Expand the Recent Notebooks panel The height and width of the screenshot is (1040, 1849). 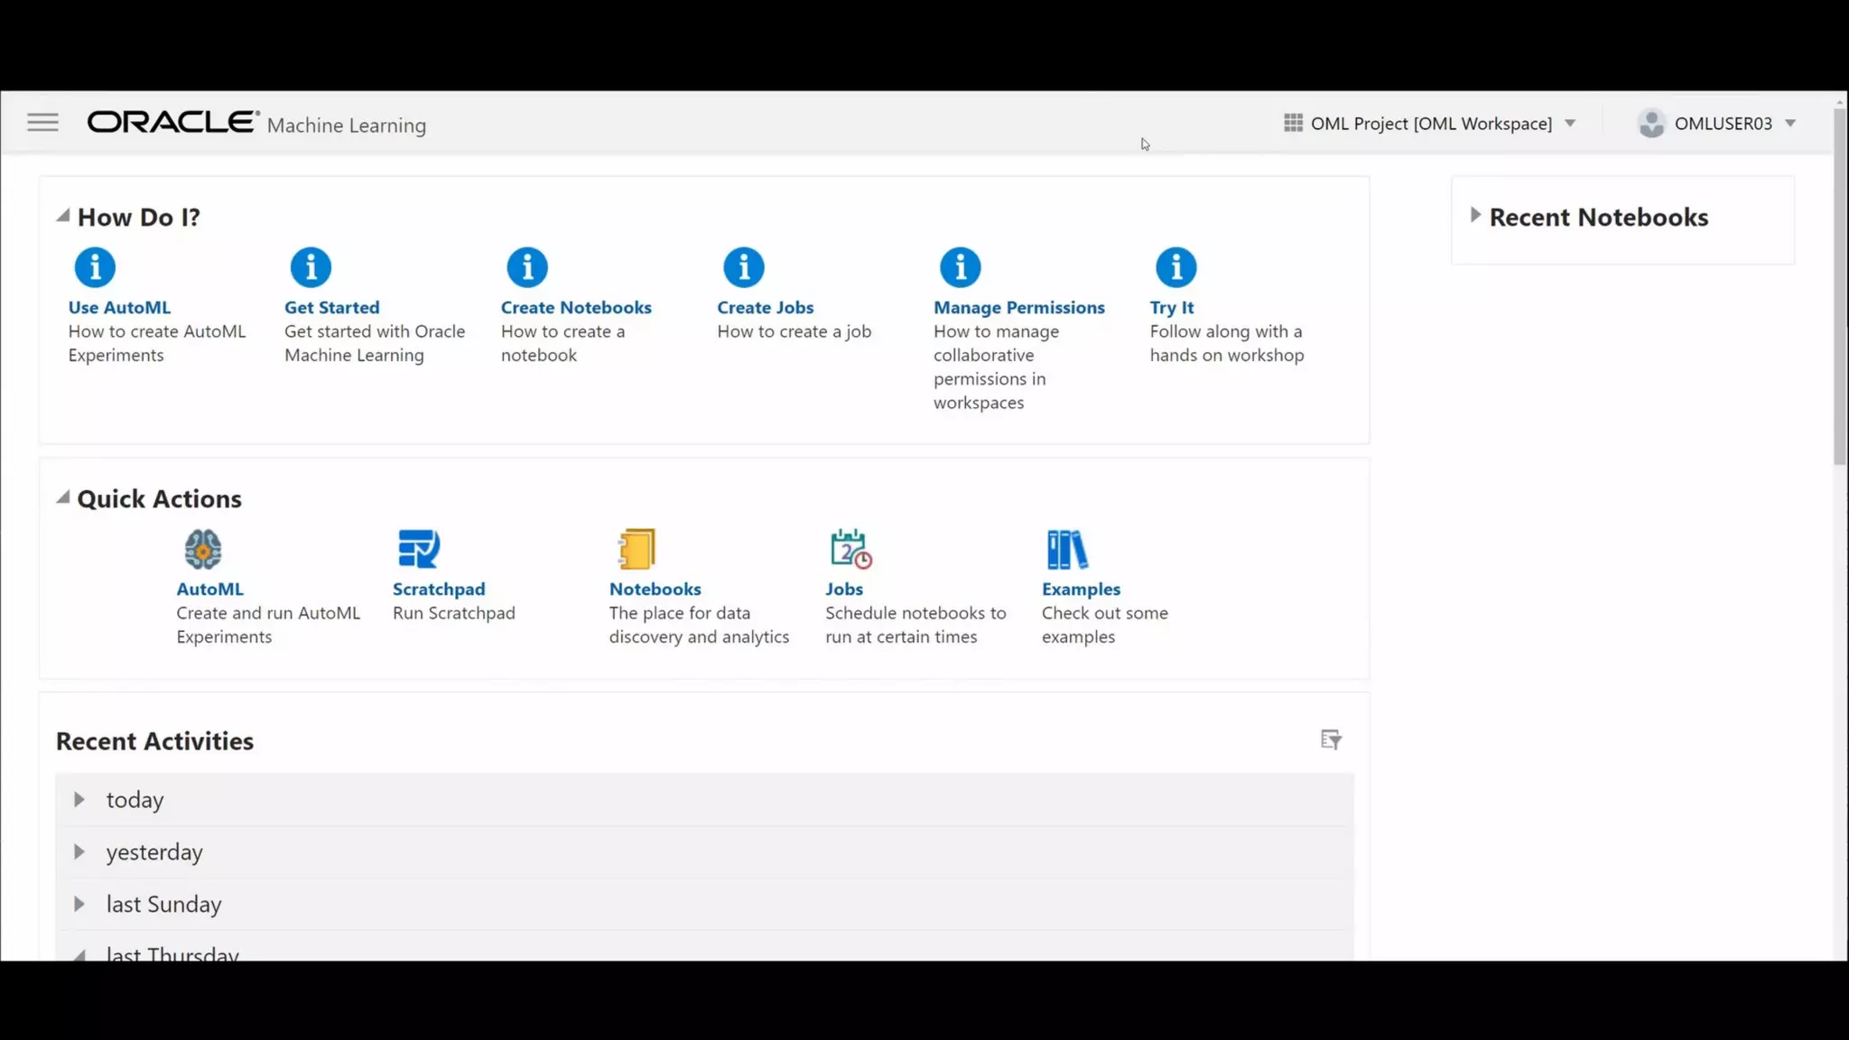coord(1475,215)
